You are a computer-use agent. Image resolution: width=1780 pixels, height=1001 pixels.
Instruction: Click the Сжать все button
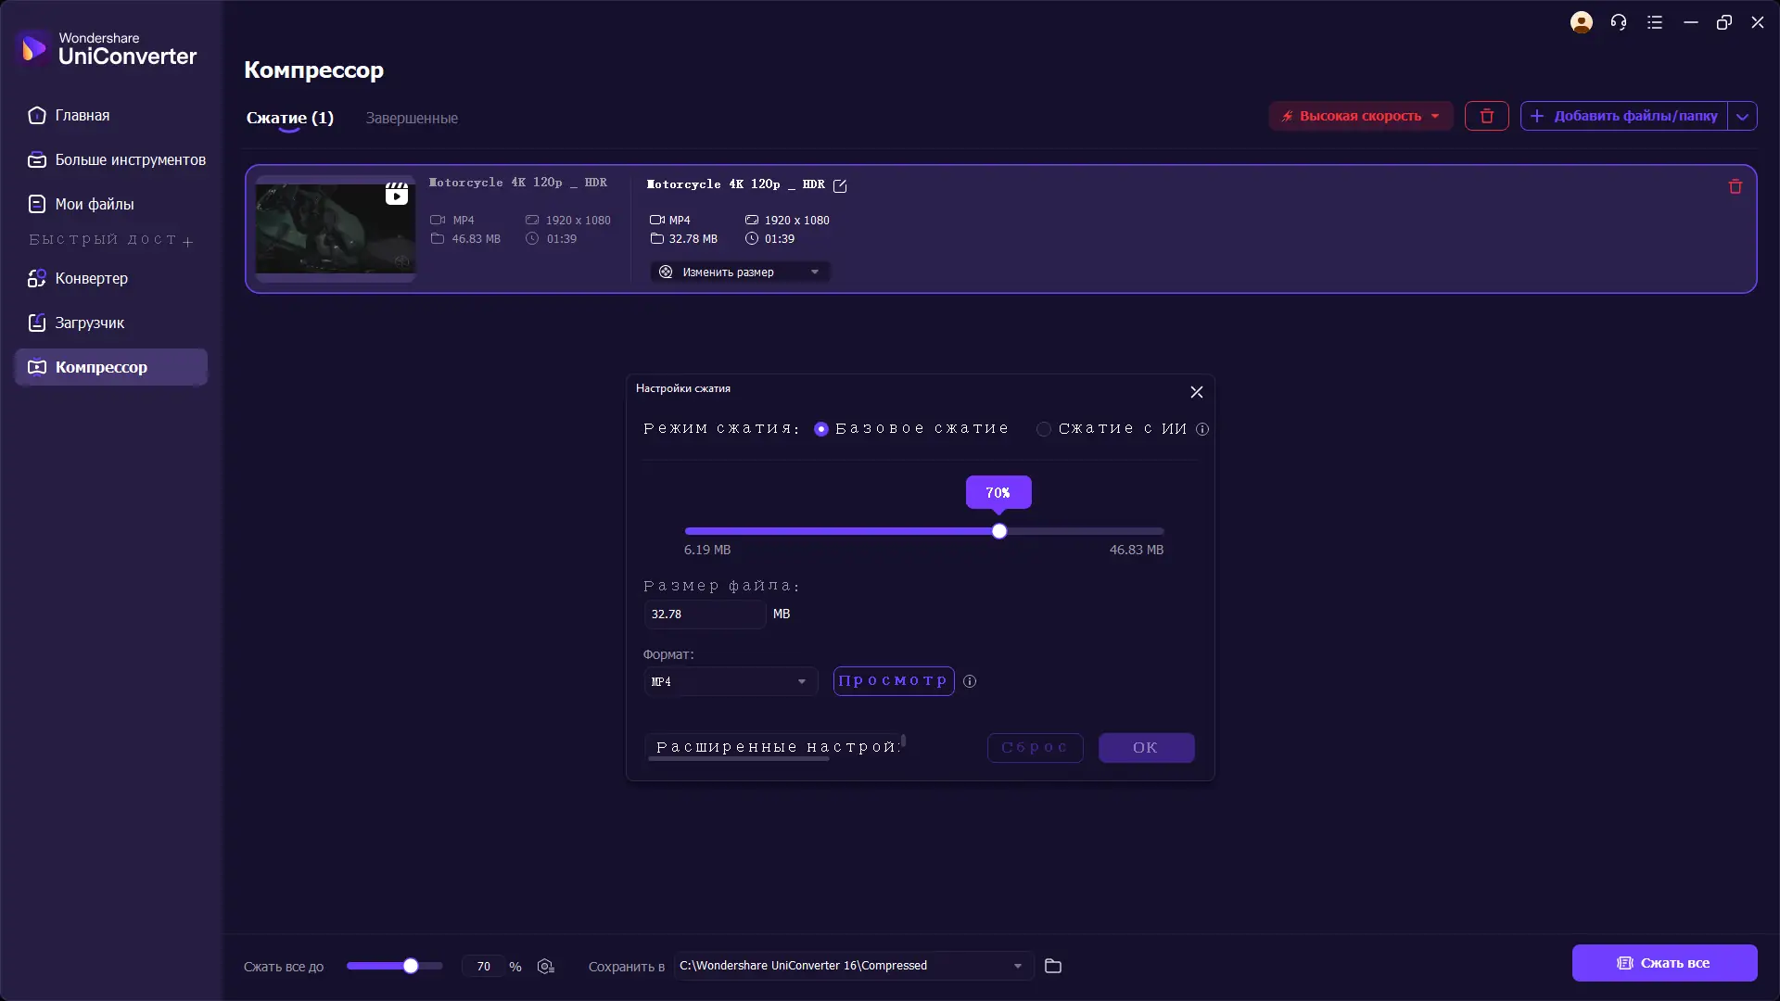click(1664, 963)
